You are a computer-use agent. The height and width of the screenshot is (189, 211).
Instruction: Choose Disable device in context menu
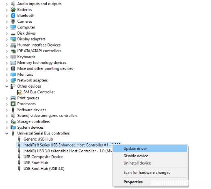click(136, 156)
